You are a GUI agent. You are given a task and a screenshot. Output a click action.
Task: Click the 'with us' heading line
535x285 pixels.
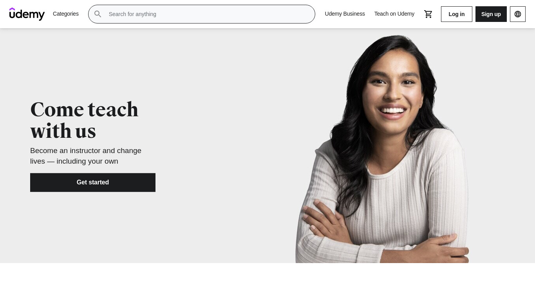(x=63, y=131)
